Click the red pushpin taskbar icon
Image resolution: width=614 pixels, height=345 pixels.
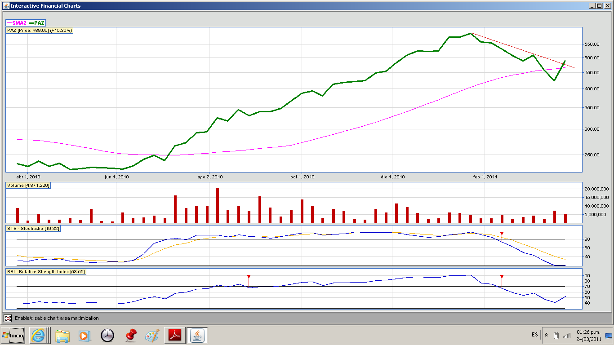click(x=131, y=335)
